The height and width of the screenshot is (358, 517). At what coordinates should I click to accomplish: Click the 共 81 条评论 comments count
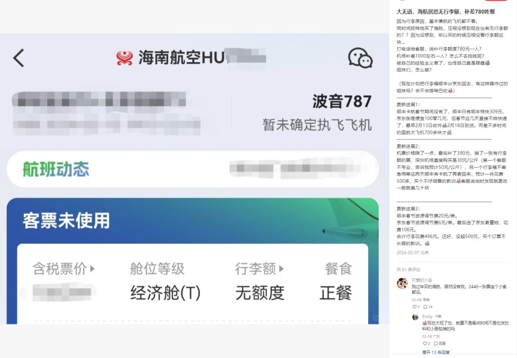[x=408, y=270]
